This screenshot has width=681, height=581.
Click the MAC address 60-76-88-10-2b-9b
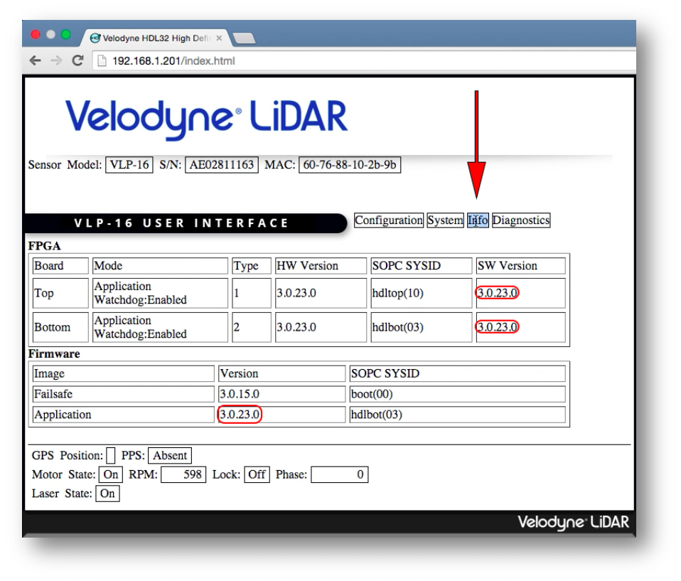click(350, 165)
